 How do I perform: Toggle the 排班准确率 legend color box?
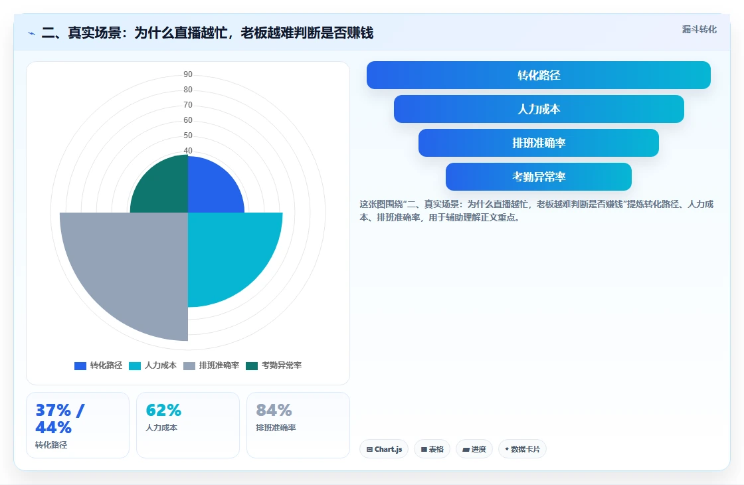pos(189,366)
